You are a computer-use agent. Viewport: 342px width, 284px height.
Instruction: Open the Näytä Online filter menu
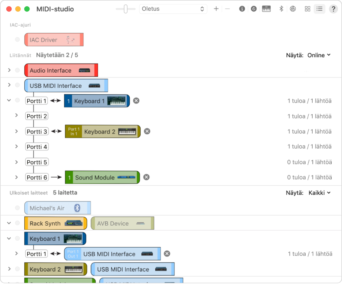pyautogui.click(x=319, y=55)
